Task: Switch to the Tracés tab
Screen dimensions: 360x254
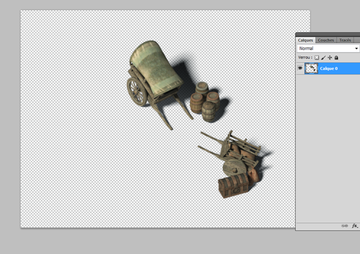Action: [345, 40]
